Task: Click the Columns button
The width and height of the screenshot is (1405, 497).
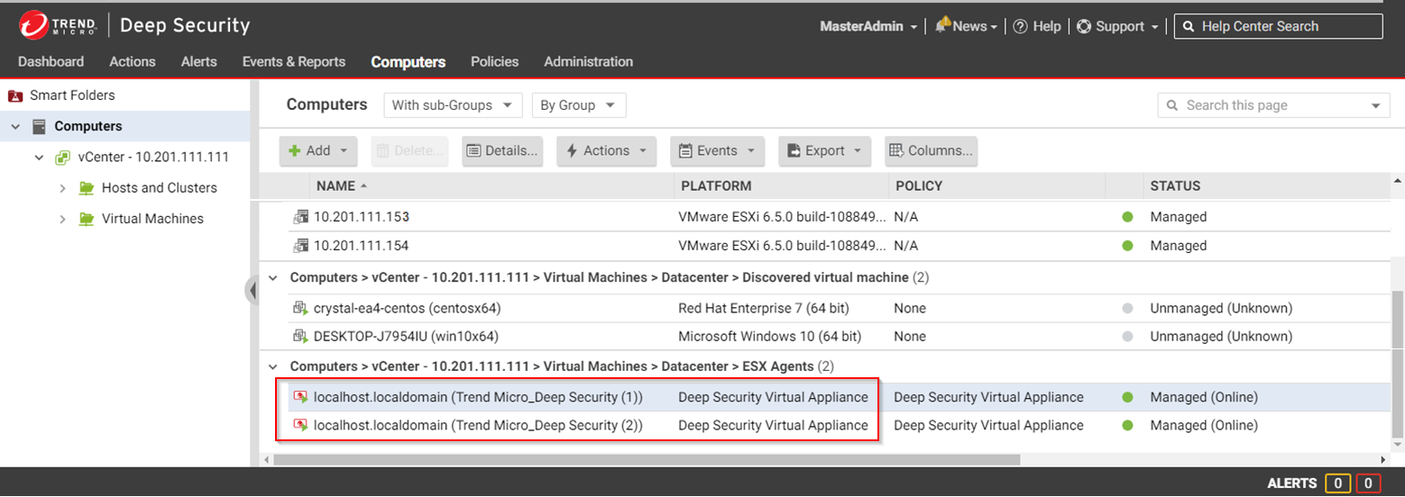Action: 931,151
